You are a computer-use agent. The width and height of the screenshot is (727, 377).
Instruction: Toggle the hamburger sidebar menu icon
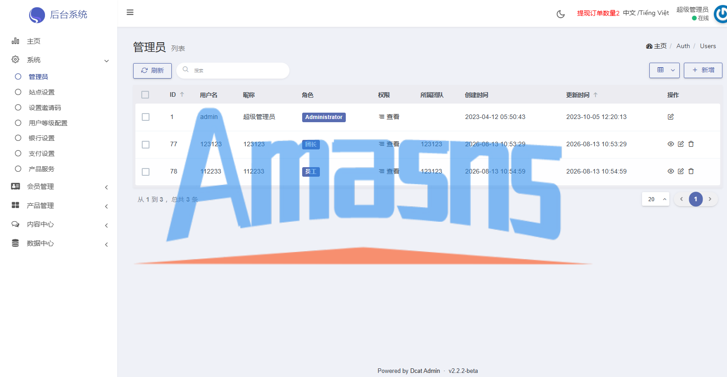pyautogui.click(x=130, y=12)
